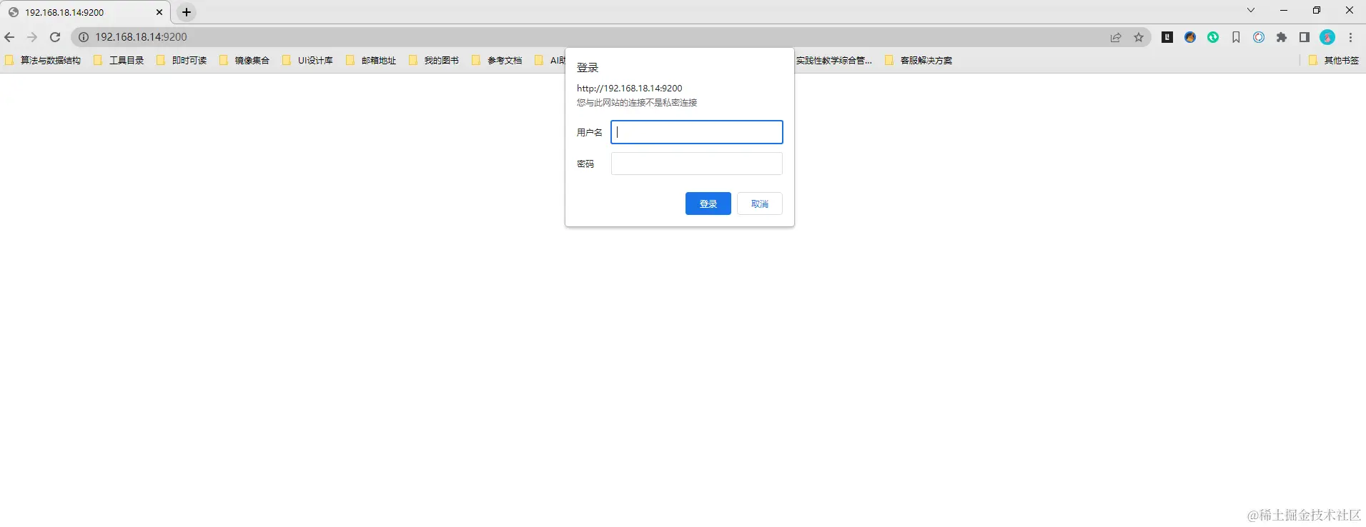Open Chrome three-dot menu
The image size is (1366, 527).
1350,37
